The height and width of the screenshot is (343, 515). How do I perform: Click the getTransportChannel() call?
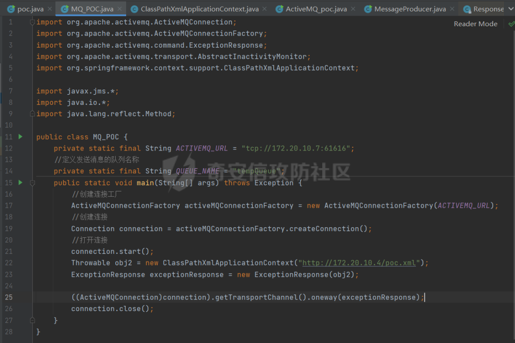(261, 297)
